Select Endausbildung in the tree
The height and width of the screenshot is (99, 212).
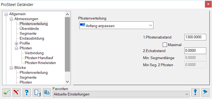32,38
